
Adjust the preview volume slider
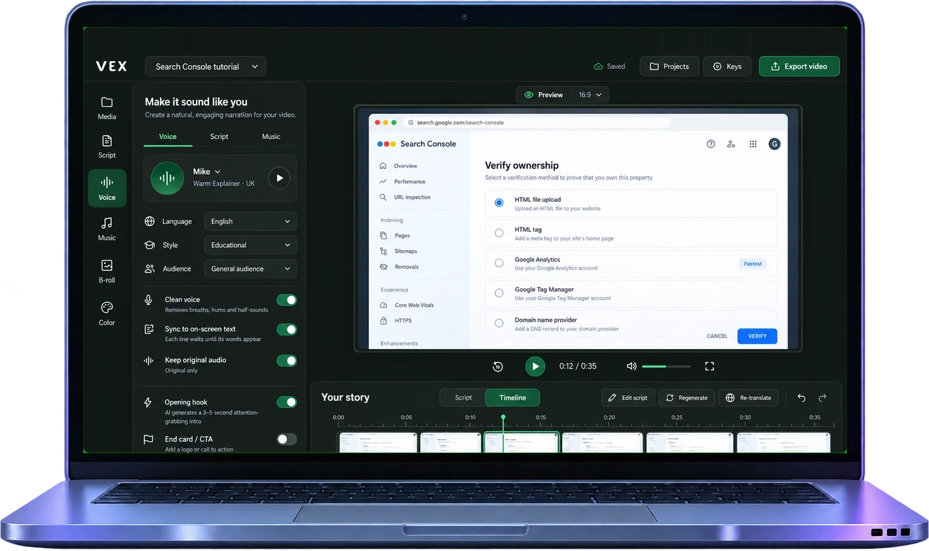click(666, 366)
